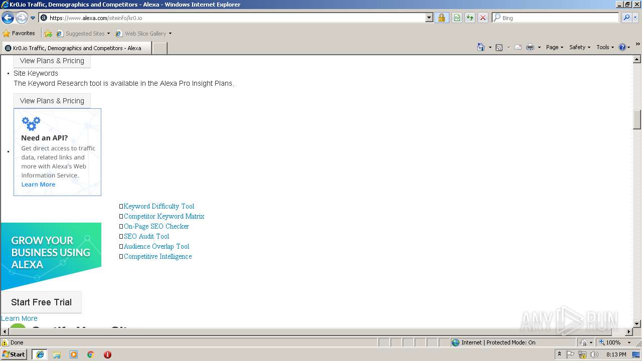The width and height of the screenshot is (642, 361).
Task: Click Favorites label in favorites bar
Action: [x=24, y=33]
